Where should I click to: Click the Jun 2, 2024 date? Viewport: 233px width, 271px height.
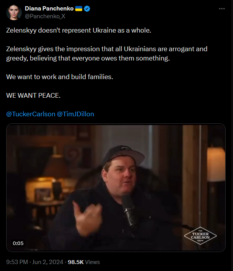(x=48, y=262)
